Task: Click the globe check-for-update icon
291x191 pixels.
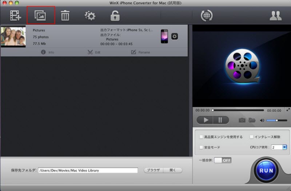Action: pos(207,16)
